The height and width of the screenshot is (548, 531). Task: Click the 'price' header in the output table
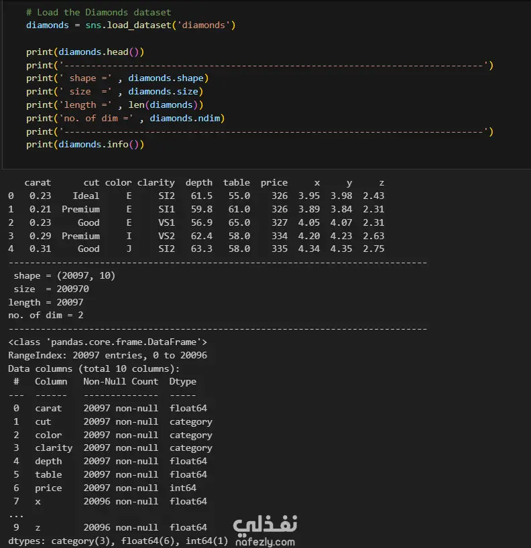pyautogui.click(x=274, y=182)
